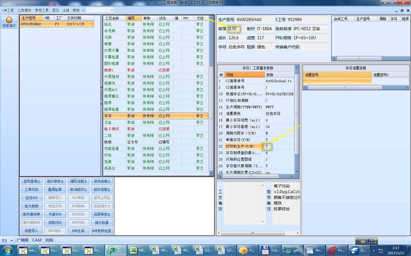Click the language bar keyboard icon
This screenshot has height=256, width=411.
pyautogui.click(x=363, y=241)
